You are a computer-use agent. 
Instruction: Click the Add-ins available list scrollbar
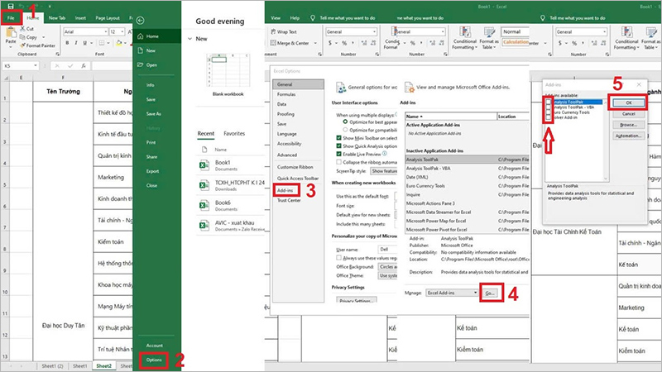[x=606, y=141]
